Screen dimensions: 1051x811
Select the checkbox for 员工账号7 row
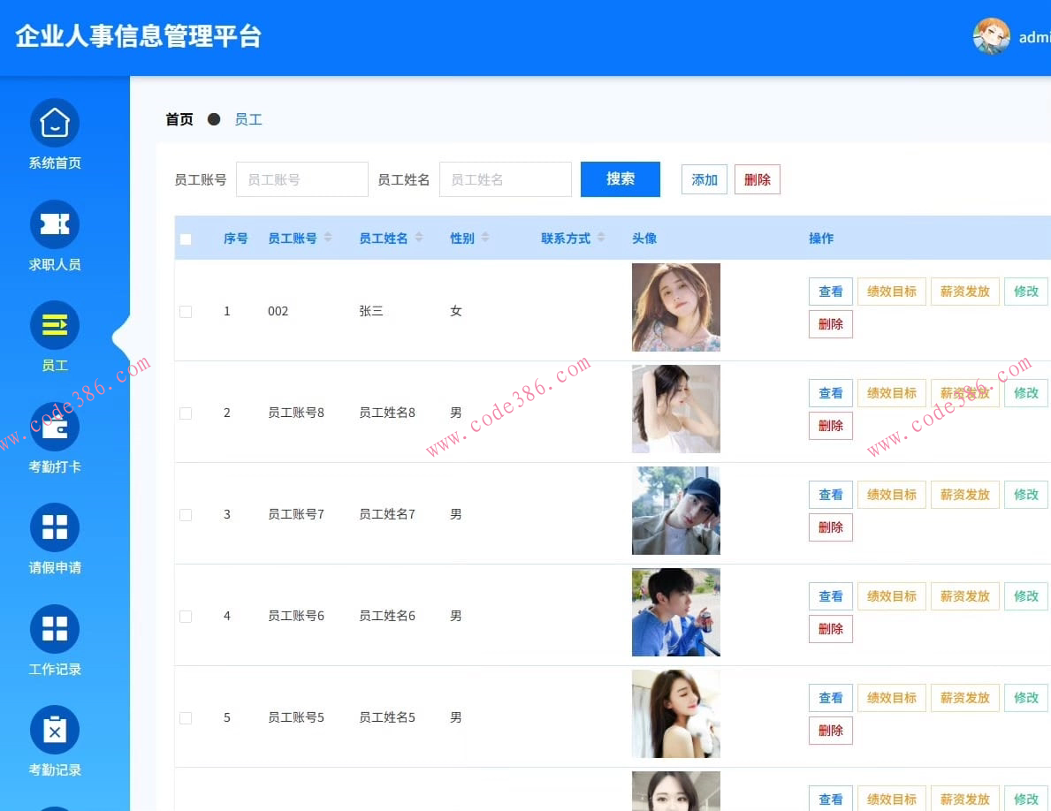tap(187, 514)
